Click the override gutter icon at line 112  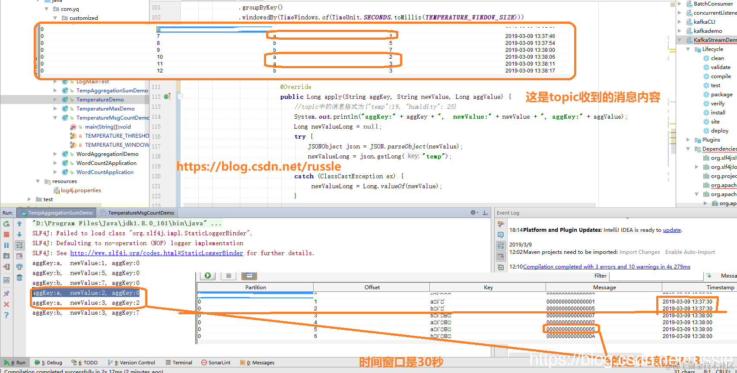point(167,96)
